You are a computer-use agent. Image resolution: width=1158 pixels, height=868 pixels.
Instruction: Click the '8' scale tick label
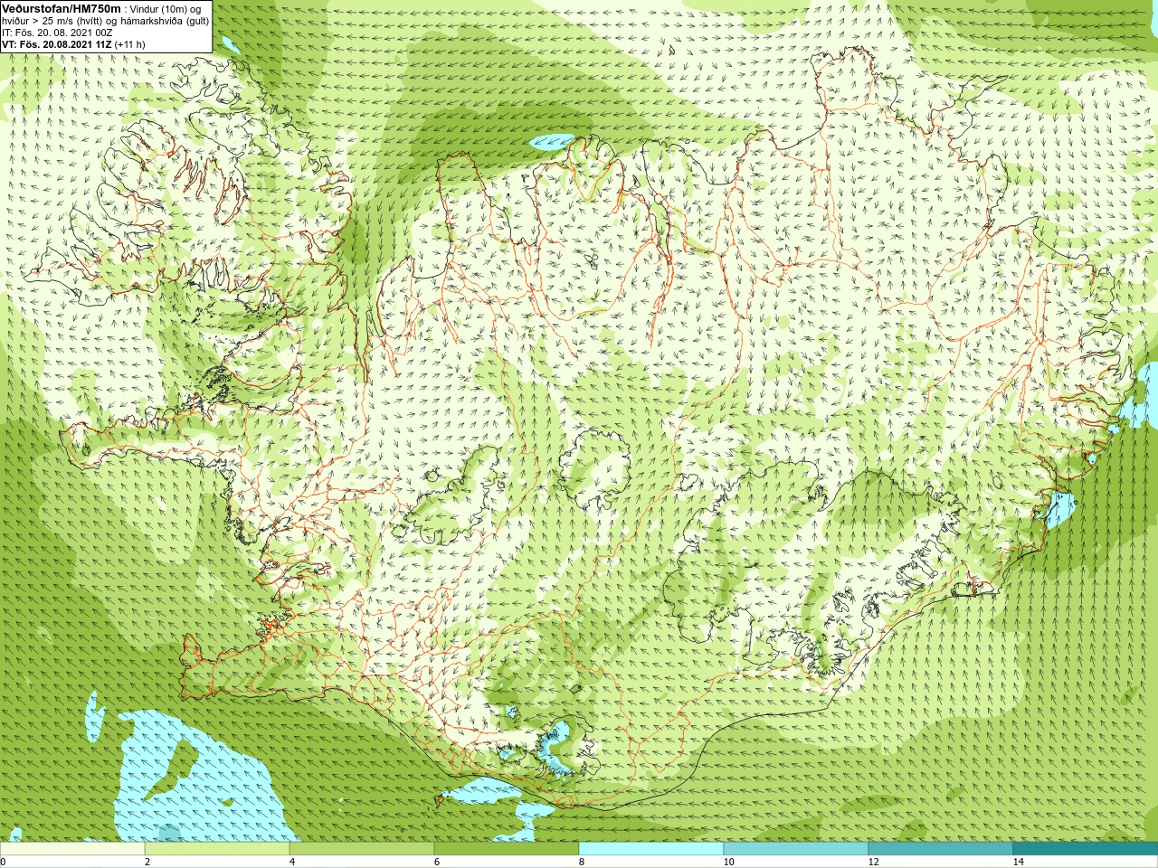[582, 862]
